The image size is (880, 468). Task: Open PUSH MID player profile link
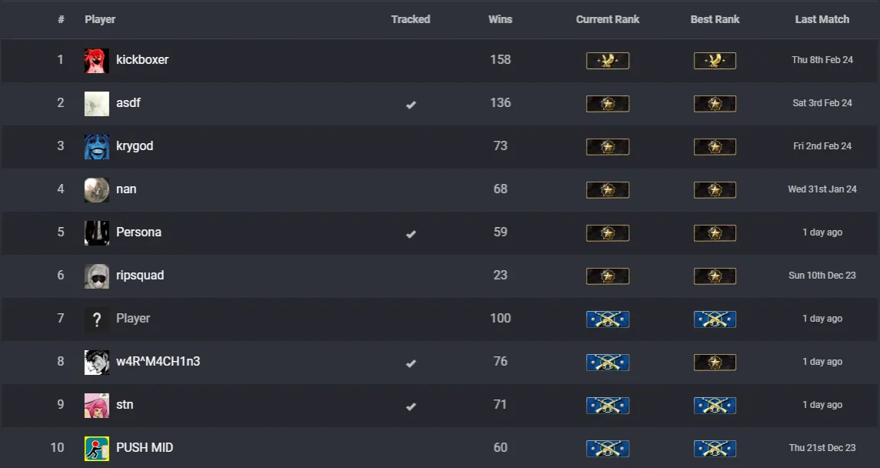pyautogui.click(x=145, y=448)
